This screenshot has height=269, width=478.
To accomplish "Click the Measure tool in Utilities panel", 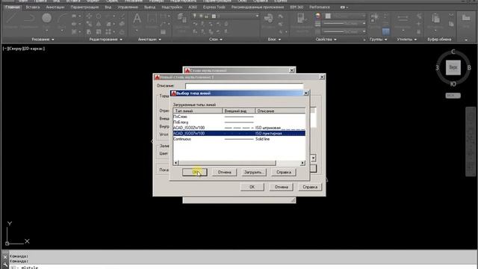I will (x=403, y=19).
